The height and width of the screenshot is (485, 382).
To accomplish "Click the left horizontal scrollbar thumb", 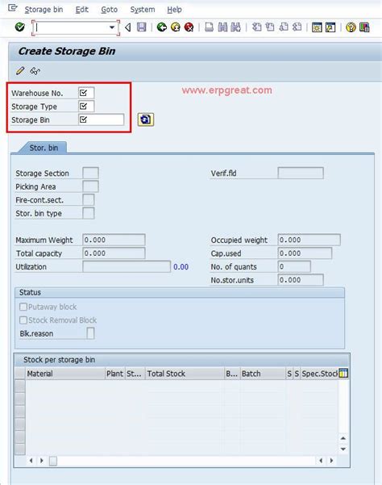I will point(53,461).
